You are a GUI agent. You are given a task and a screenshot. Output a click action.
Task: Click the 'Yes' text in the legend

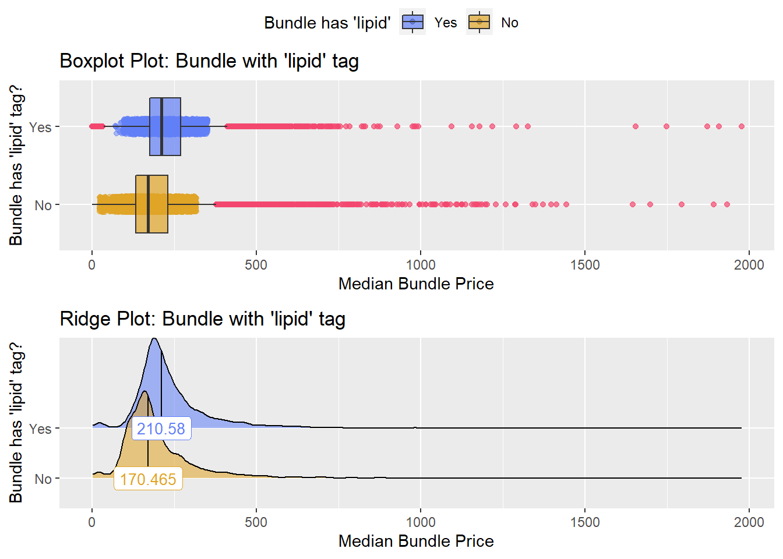[446, 23]
